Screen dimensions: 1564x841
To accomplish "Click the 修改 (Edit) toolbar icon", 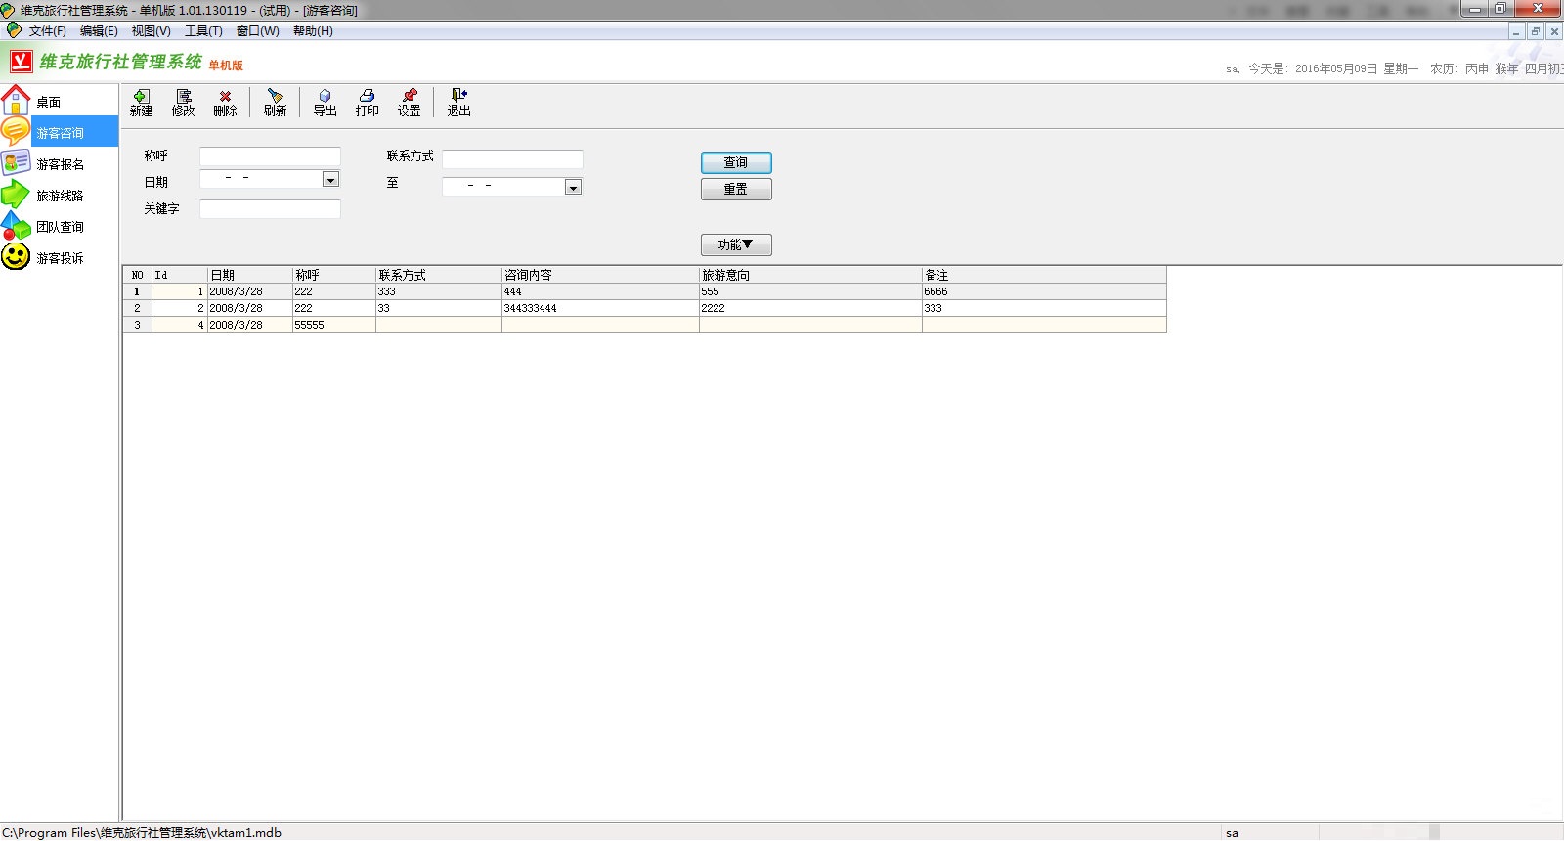I will click(x=184, y=103).
